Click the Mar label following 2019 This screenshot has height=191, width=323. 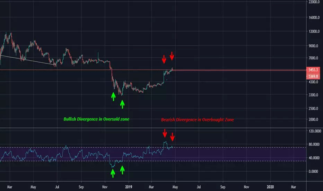point(151,187)
